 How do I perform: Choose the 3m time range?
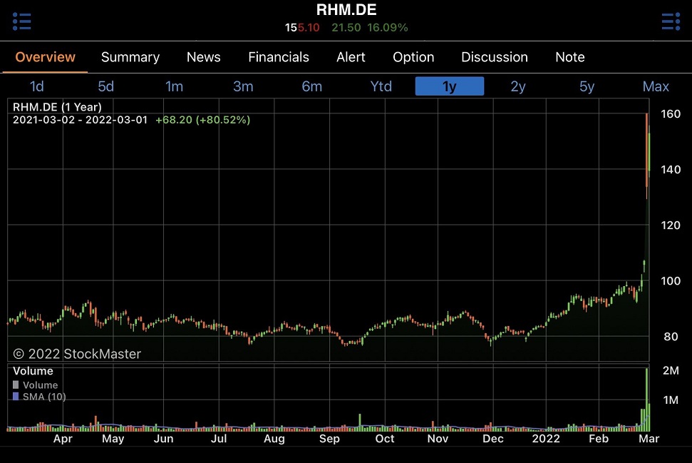[243, 86]
